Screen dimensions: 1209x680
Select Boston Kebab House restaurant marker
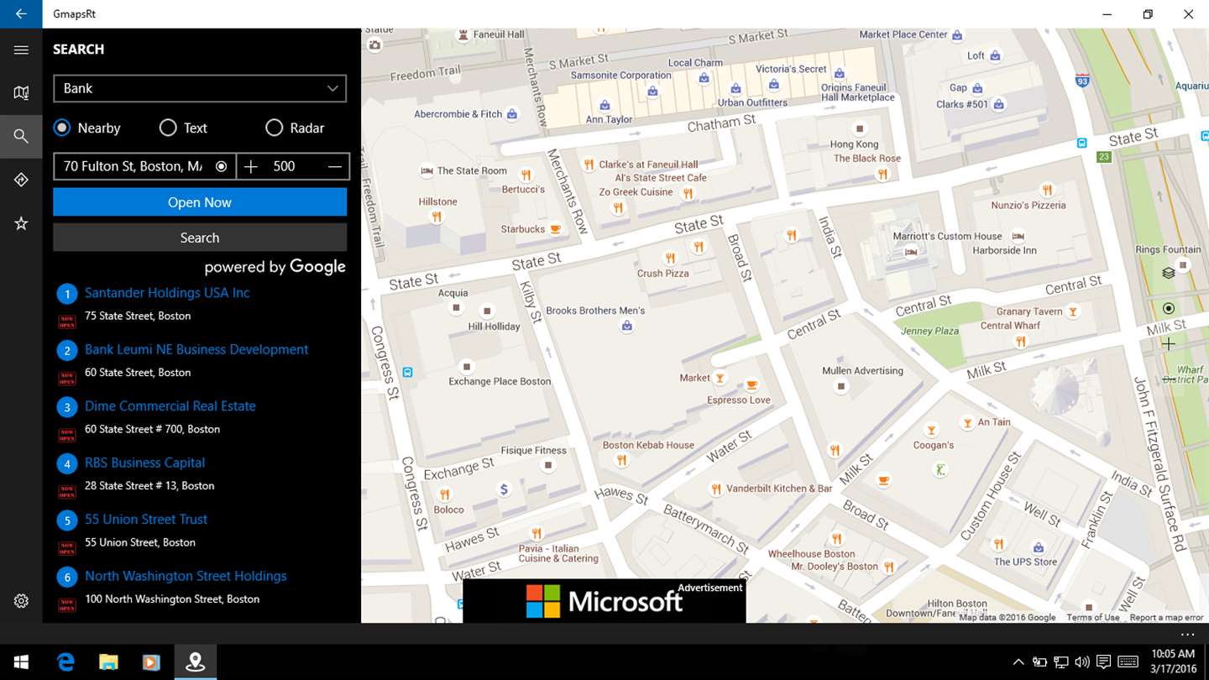(622, 460)
